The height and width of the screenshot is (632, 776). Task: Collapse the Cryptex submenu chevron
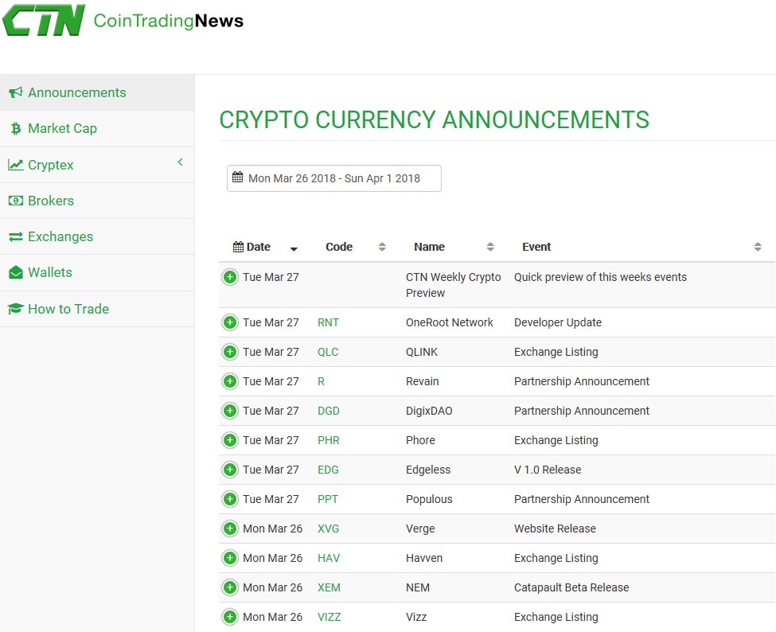[x=181, y=162]
